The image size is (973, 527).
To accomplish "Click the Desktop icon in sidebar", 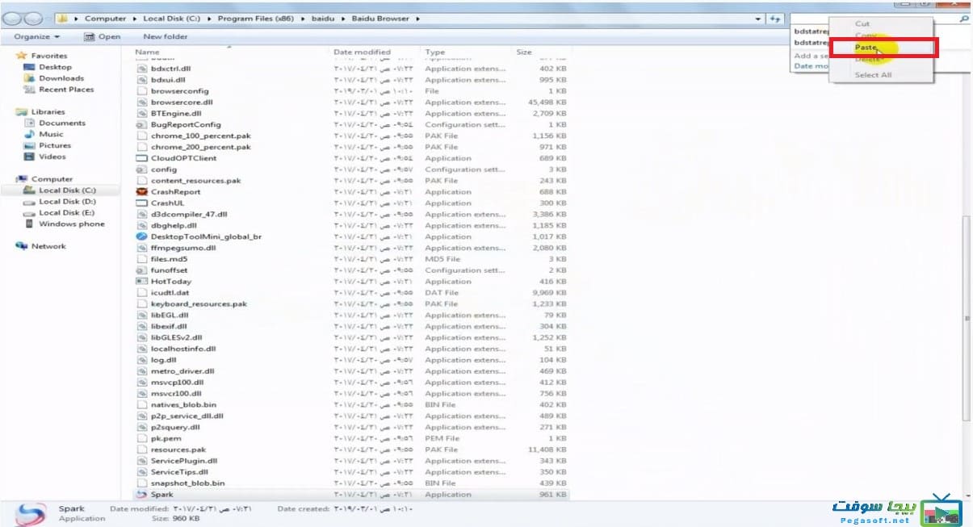I will click(x=30, y=67).
